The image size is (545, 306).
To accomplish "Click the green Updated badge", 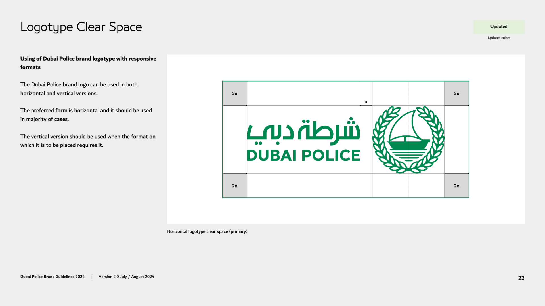I will [499, 27].
